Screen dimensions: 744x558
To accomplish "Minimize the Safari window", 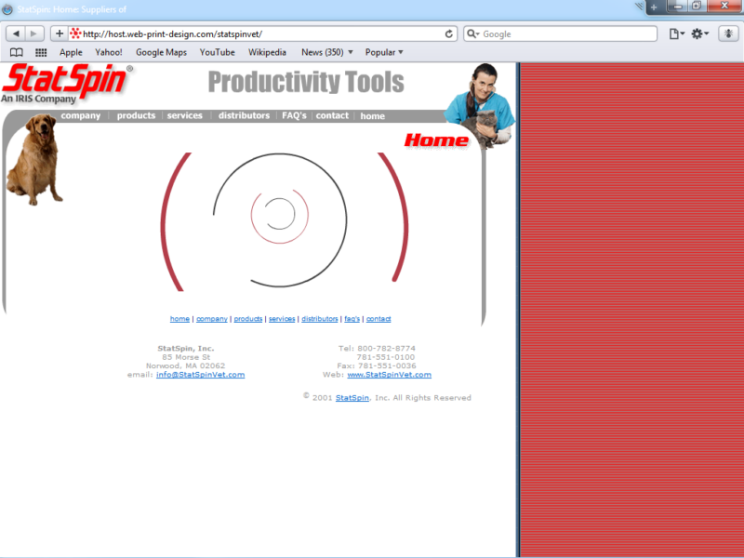I will point(679,7).
